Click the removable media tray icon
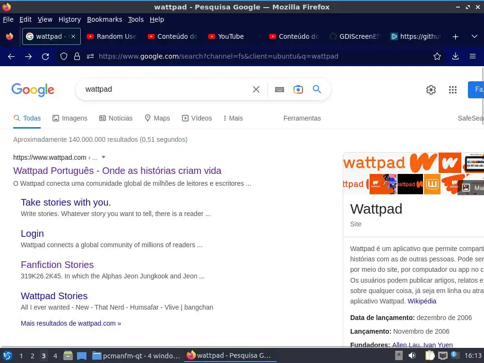484x363 pixels. [399, 355]
